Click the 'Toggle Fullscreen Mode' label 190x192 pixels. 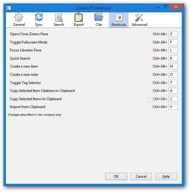tap(29, 42)
